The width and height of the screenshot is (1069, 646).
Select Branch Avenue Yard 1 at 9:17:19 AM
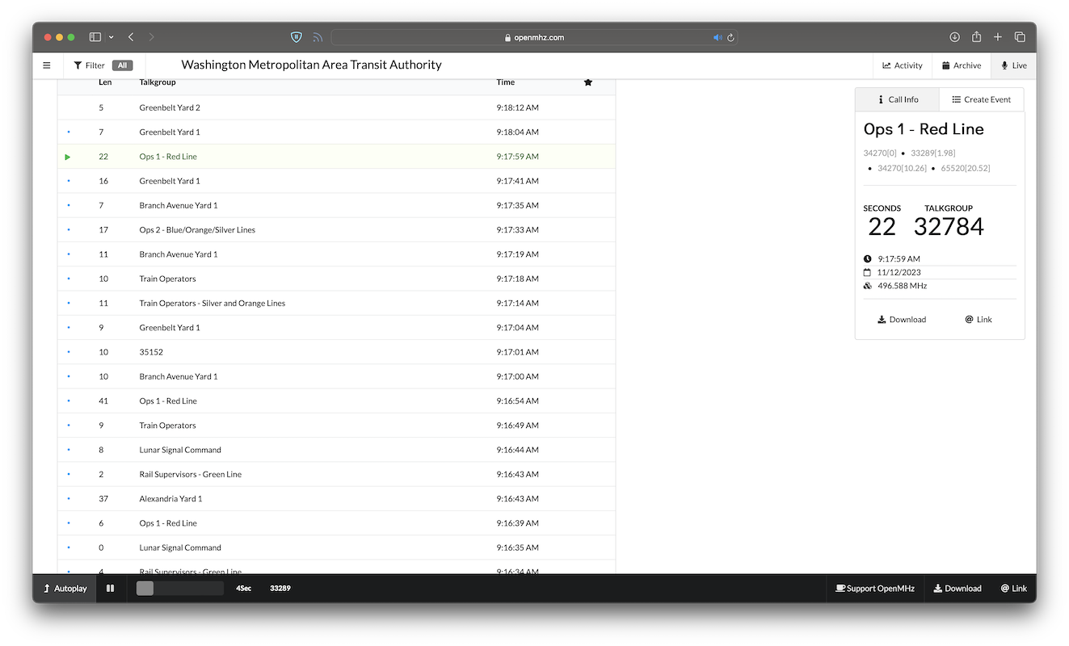pyautogui.click(x=336, y=254)
